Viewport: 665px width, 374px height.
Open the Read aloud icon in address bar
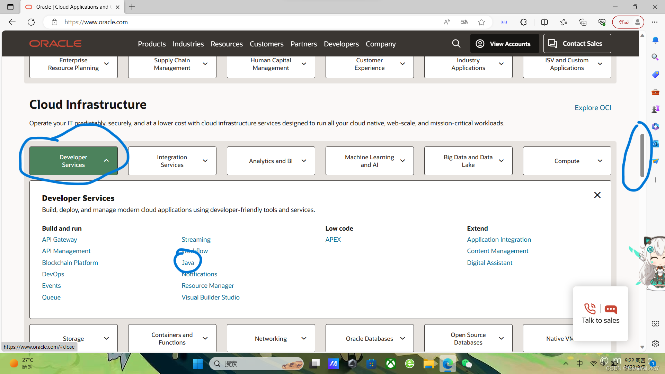click(447, 22)
